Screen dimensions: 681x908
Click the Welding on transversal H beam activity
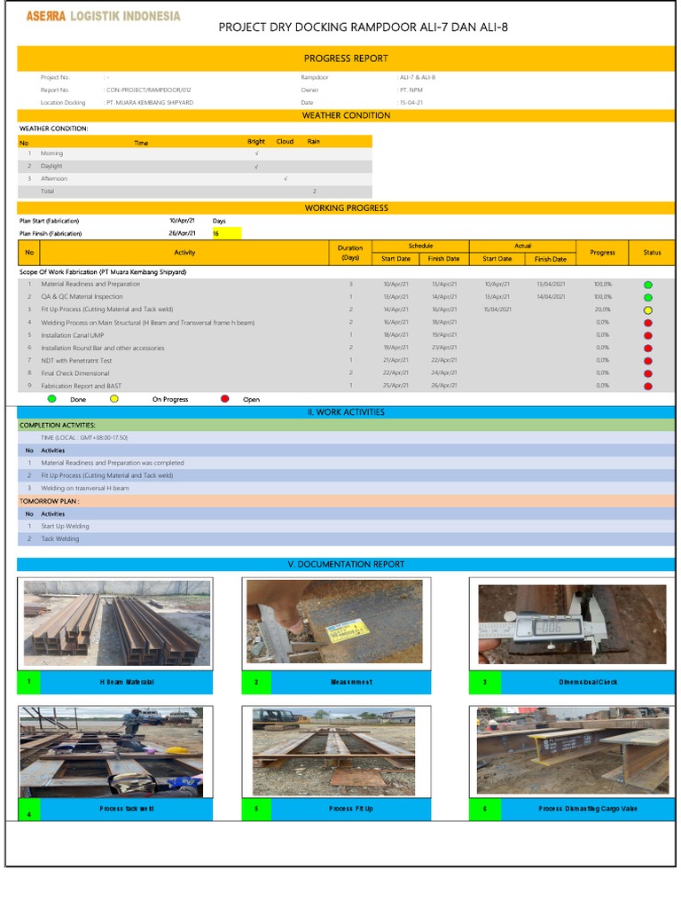click(85, 489)
